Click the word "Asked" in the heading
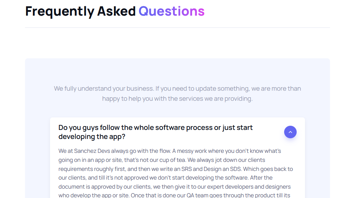 point(116,11)
